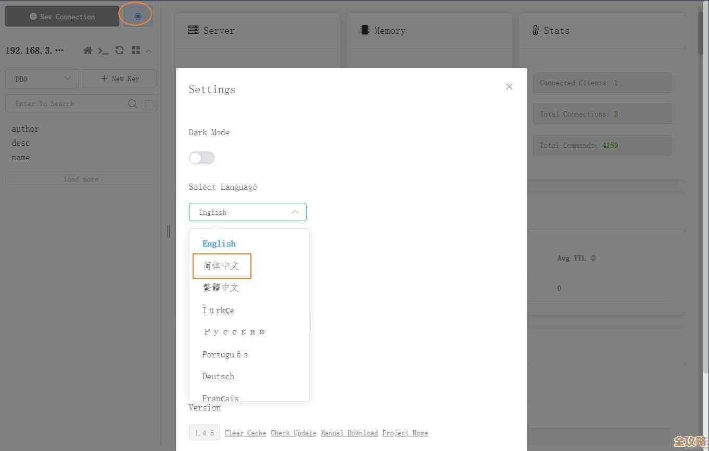Open the DB0 database dropdown
This screenshot has width=709, height=451.
[42, 79]
